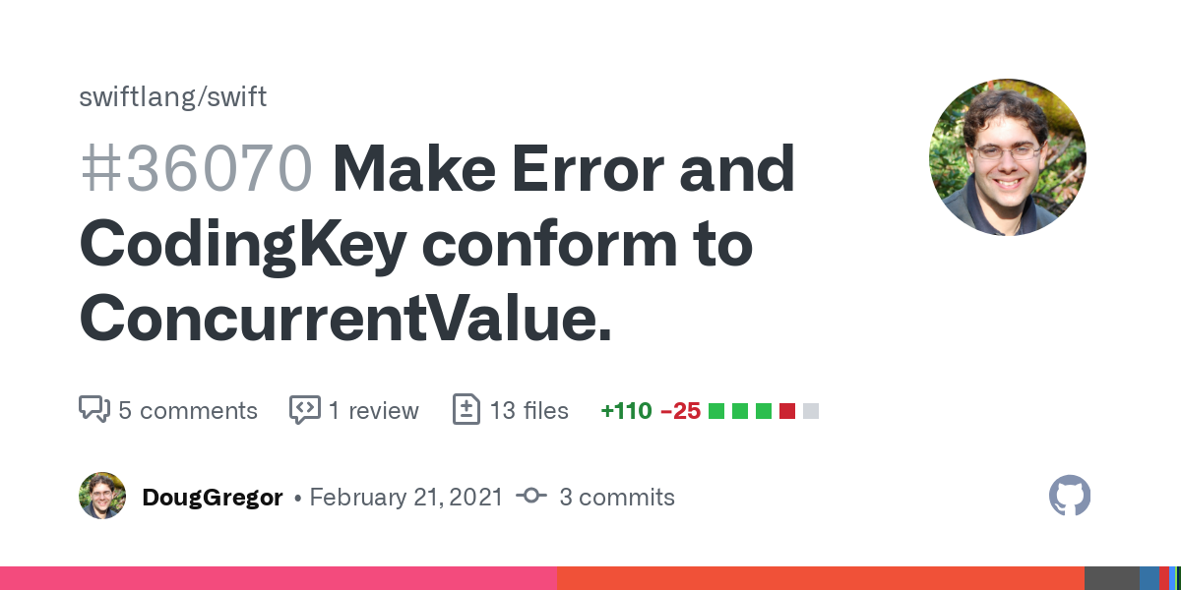
Task: Click the commits node icon
Action: [530, 497]
